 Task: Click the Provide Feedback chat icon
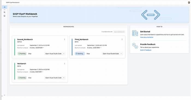(x=135, y=46)
